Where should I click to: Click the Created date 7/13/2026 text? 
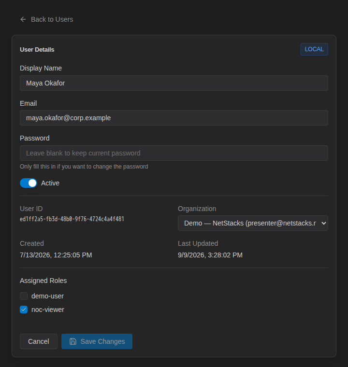(x=56, y=255)
